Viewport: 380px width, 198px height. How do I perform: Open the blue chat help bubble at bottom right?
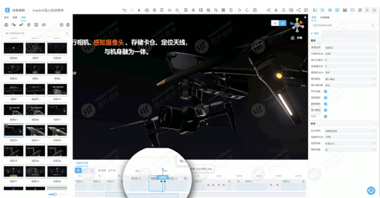point(371,190)
